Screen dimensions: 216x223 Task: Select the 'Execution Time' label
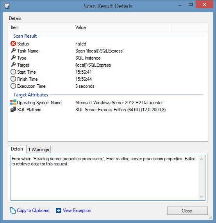pyautogui.click(x=31, y=86)
